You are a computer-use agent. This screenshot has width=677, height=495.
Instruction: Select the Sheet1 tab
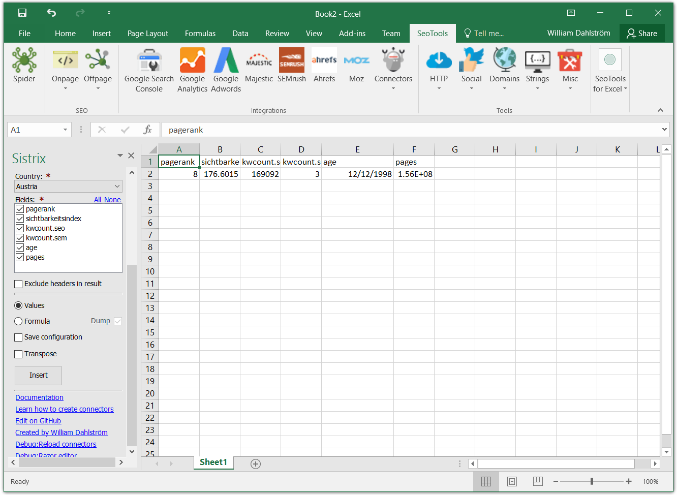213,462
